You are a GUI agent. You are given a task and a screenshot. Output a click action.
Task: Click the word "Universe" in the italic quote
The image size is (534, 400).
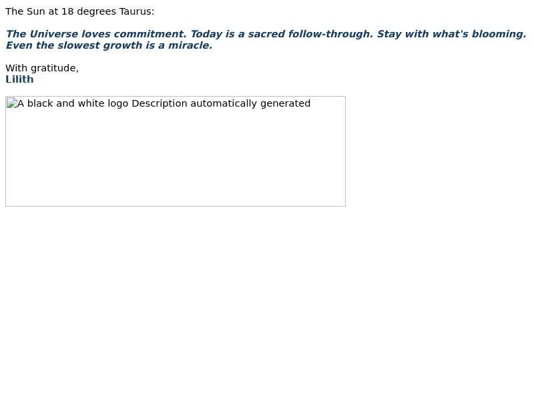pyautogui.click(x=54, y=34)
